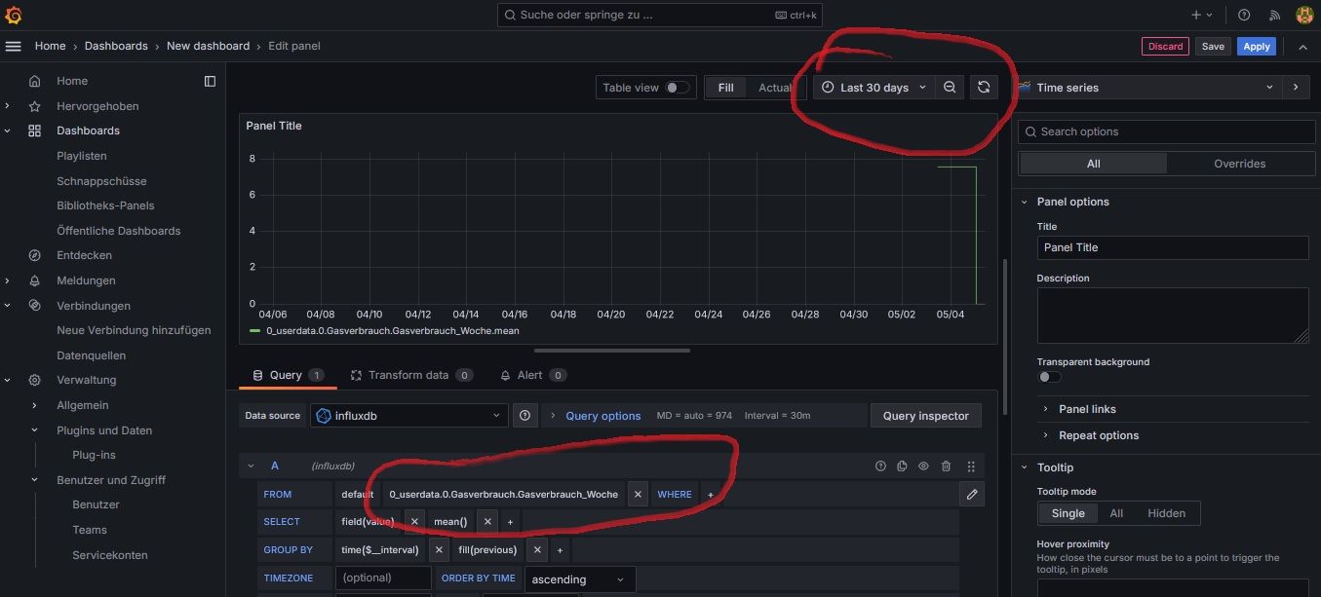Open New dashboard breadcrumb link
Image resolution: width=1321 pixels, height=597 pixels.
208,46
